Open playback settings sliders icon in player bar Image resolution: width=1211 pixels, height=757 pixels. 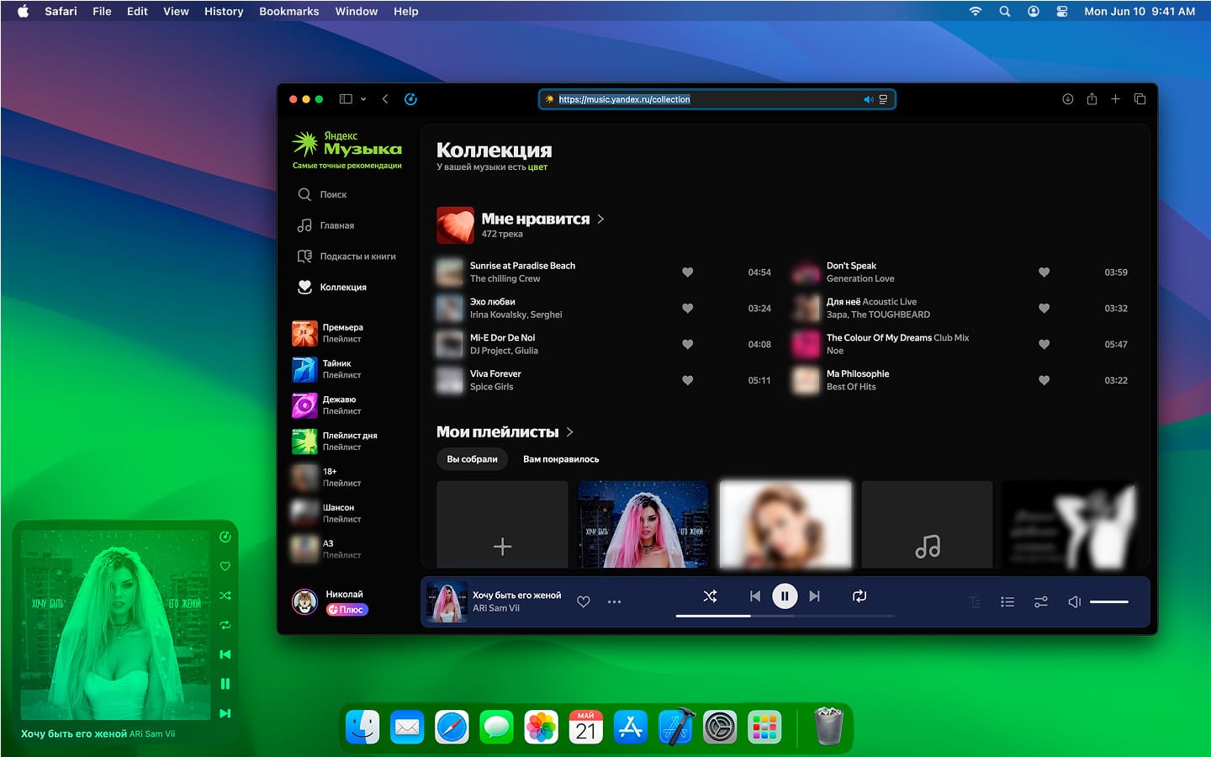click(x=1041, y=601)
